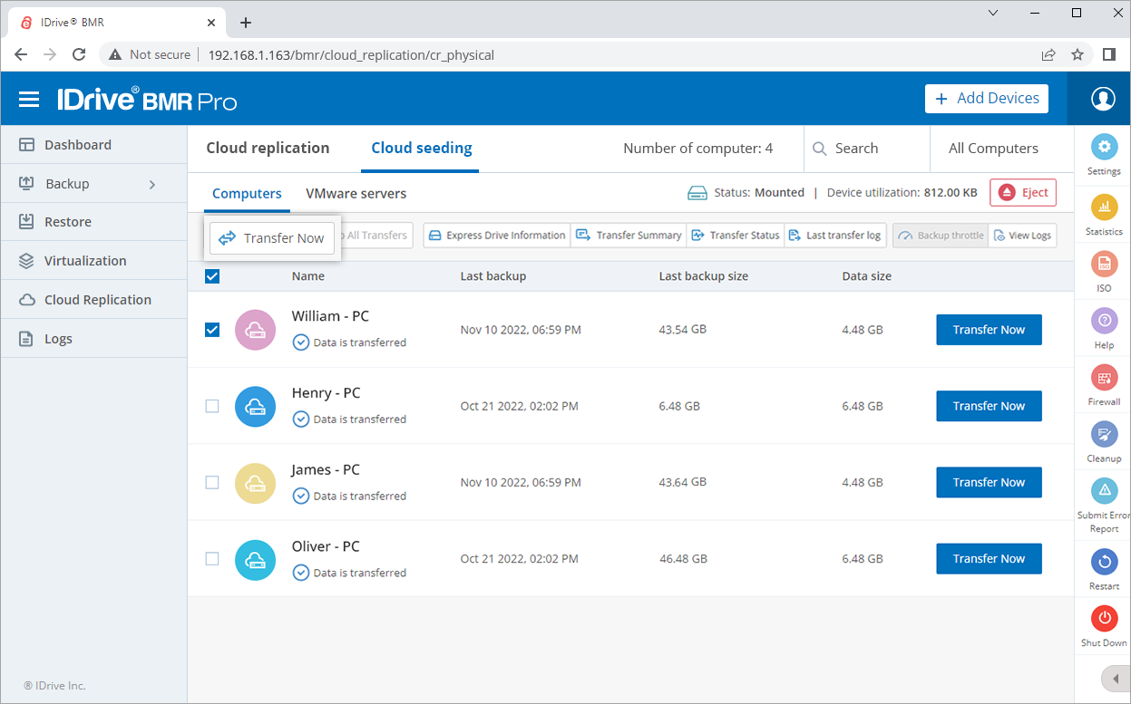Check the Transfer Status
This screenshot has width=1131, height=704.
(736, 236)
